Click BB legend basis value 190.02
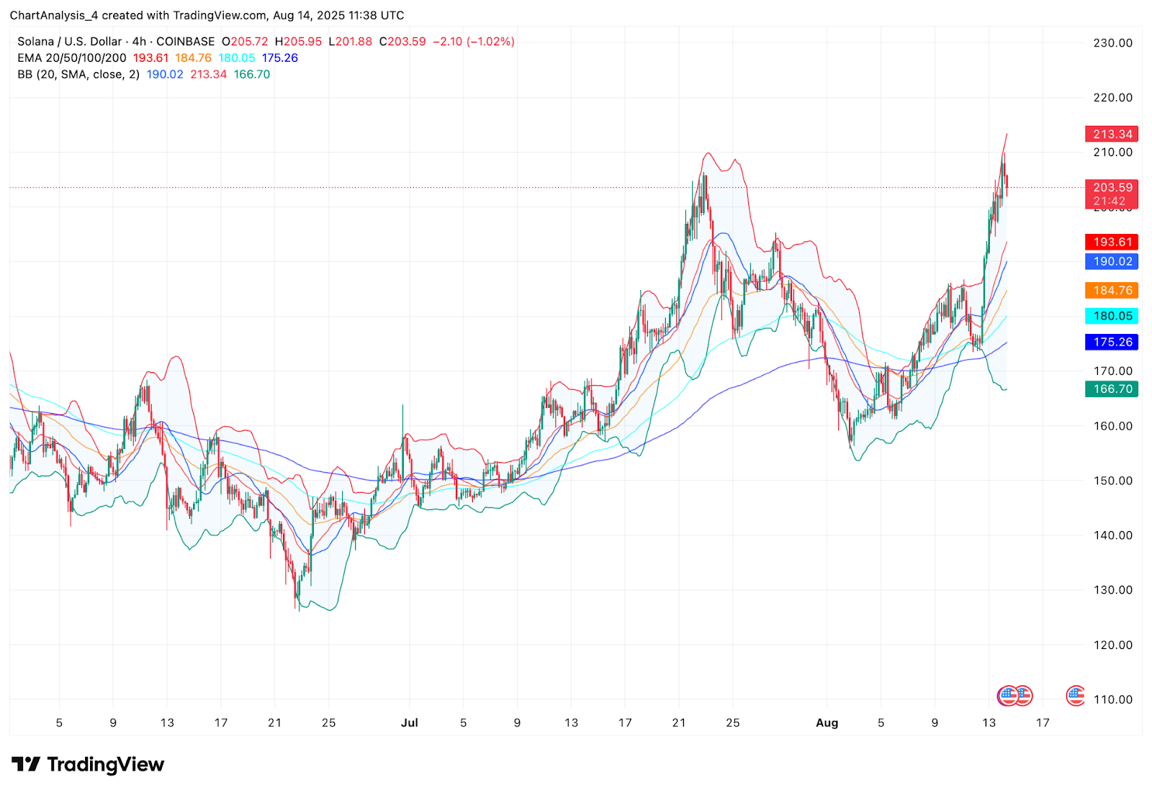 (165, 75)
